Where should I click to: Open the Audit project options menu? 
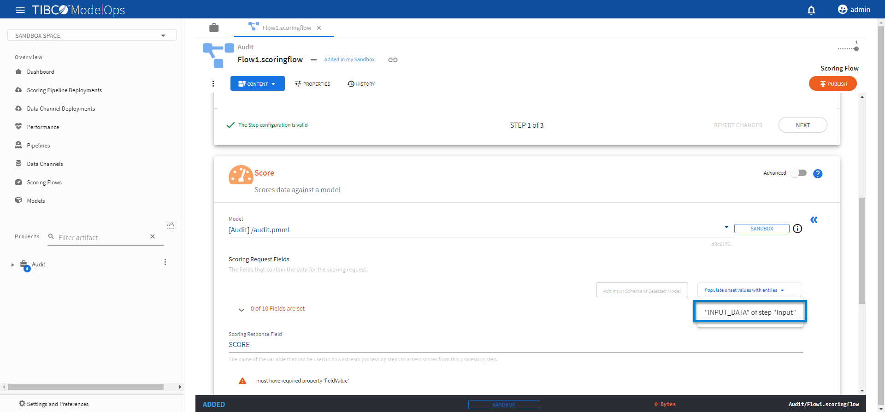tap(165, 262)
